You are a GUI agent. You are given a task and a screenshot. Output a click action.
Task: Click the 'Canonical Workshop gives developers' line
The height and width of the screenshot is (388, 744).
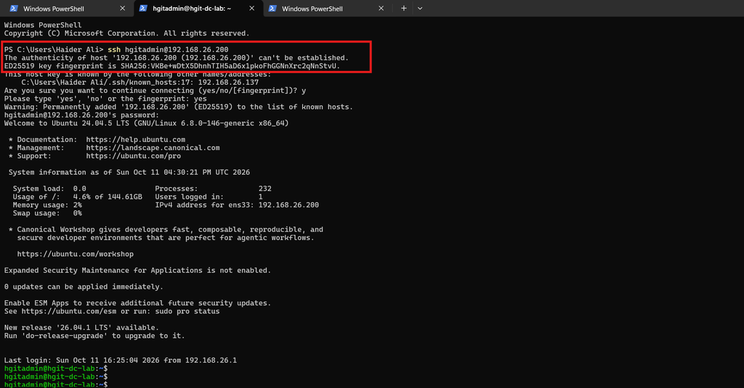click(x=166, y=230)
